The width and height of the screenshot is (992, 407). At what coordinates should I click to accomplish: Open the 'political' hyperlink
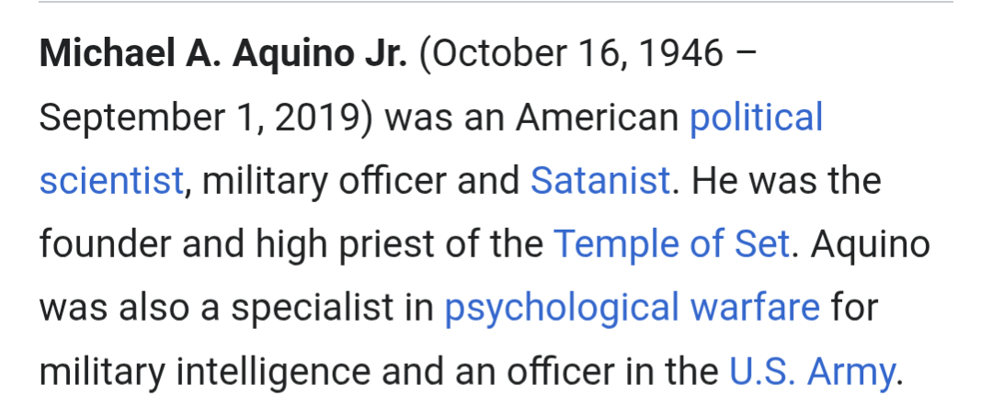[x=756, y=119]
